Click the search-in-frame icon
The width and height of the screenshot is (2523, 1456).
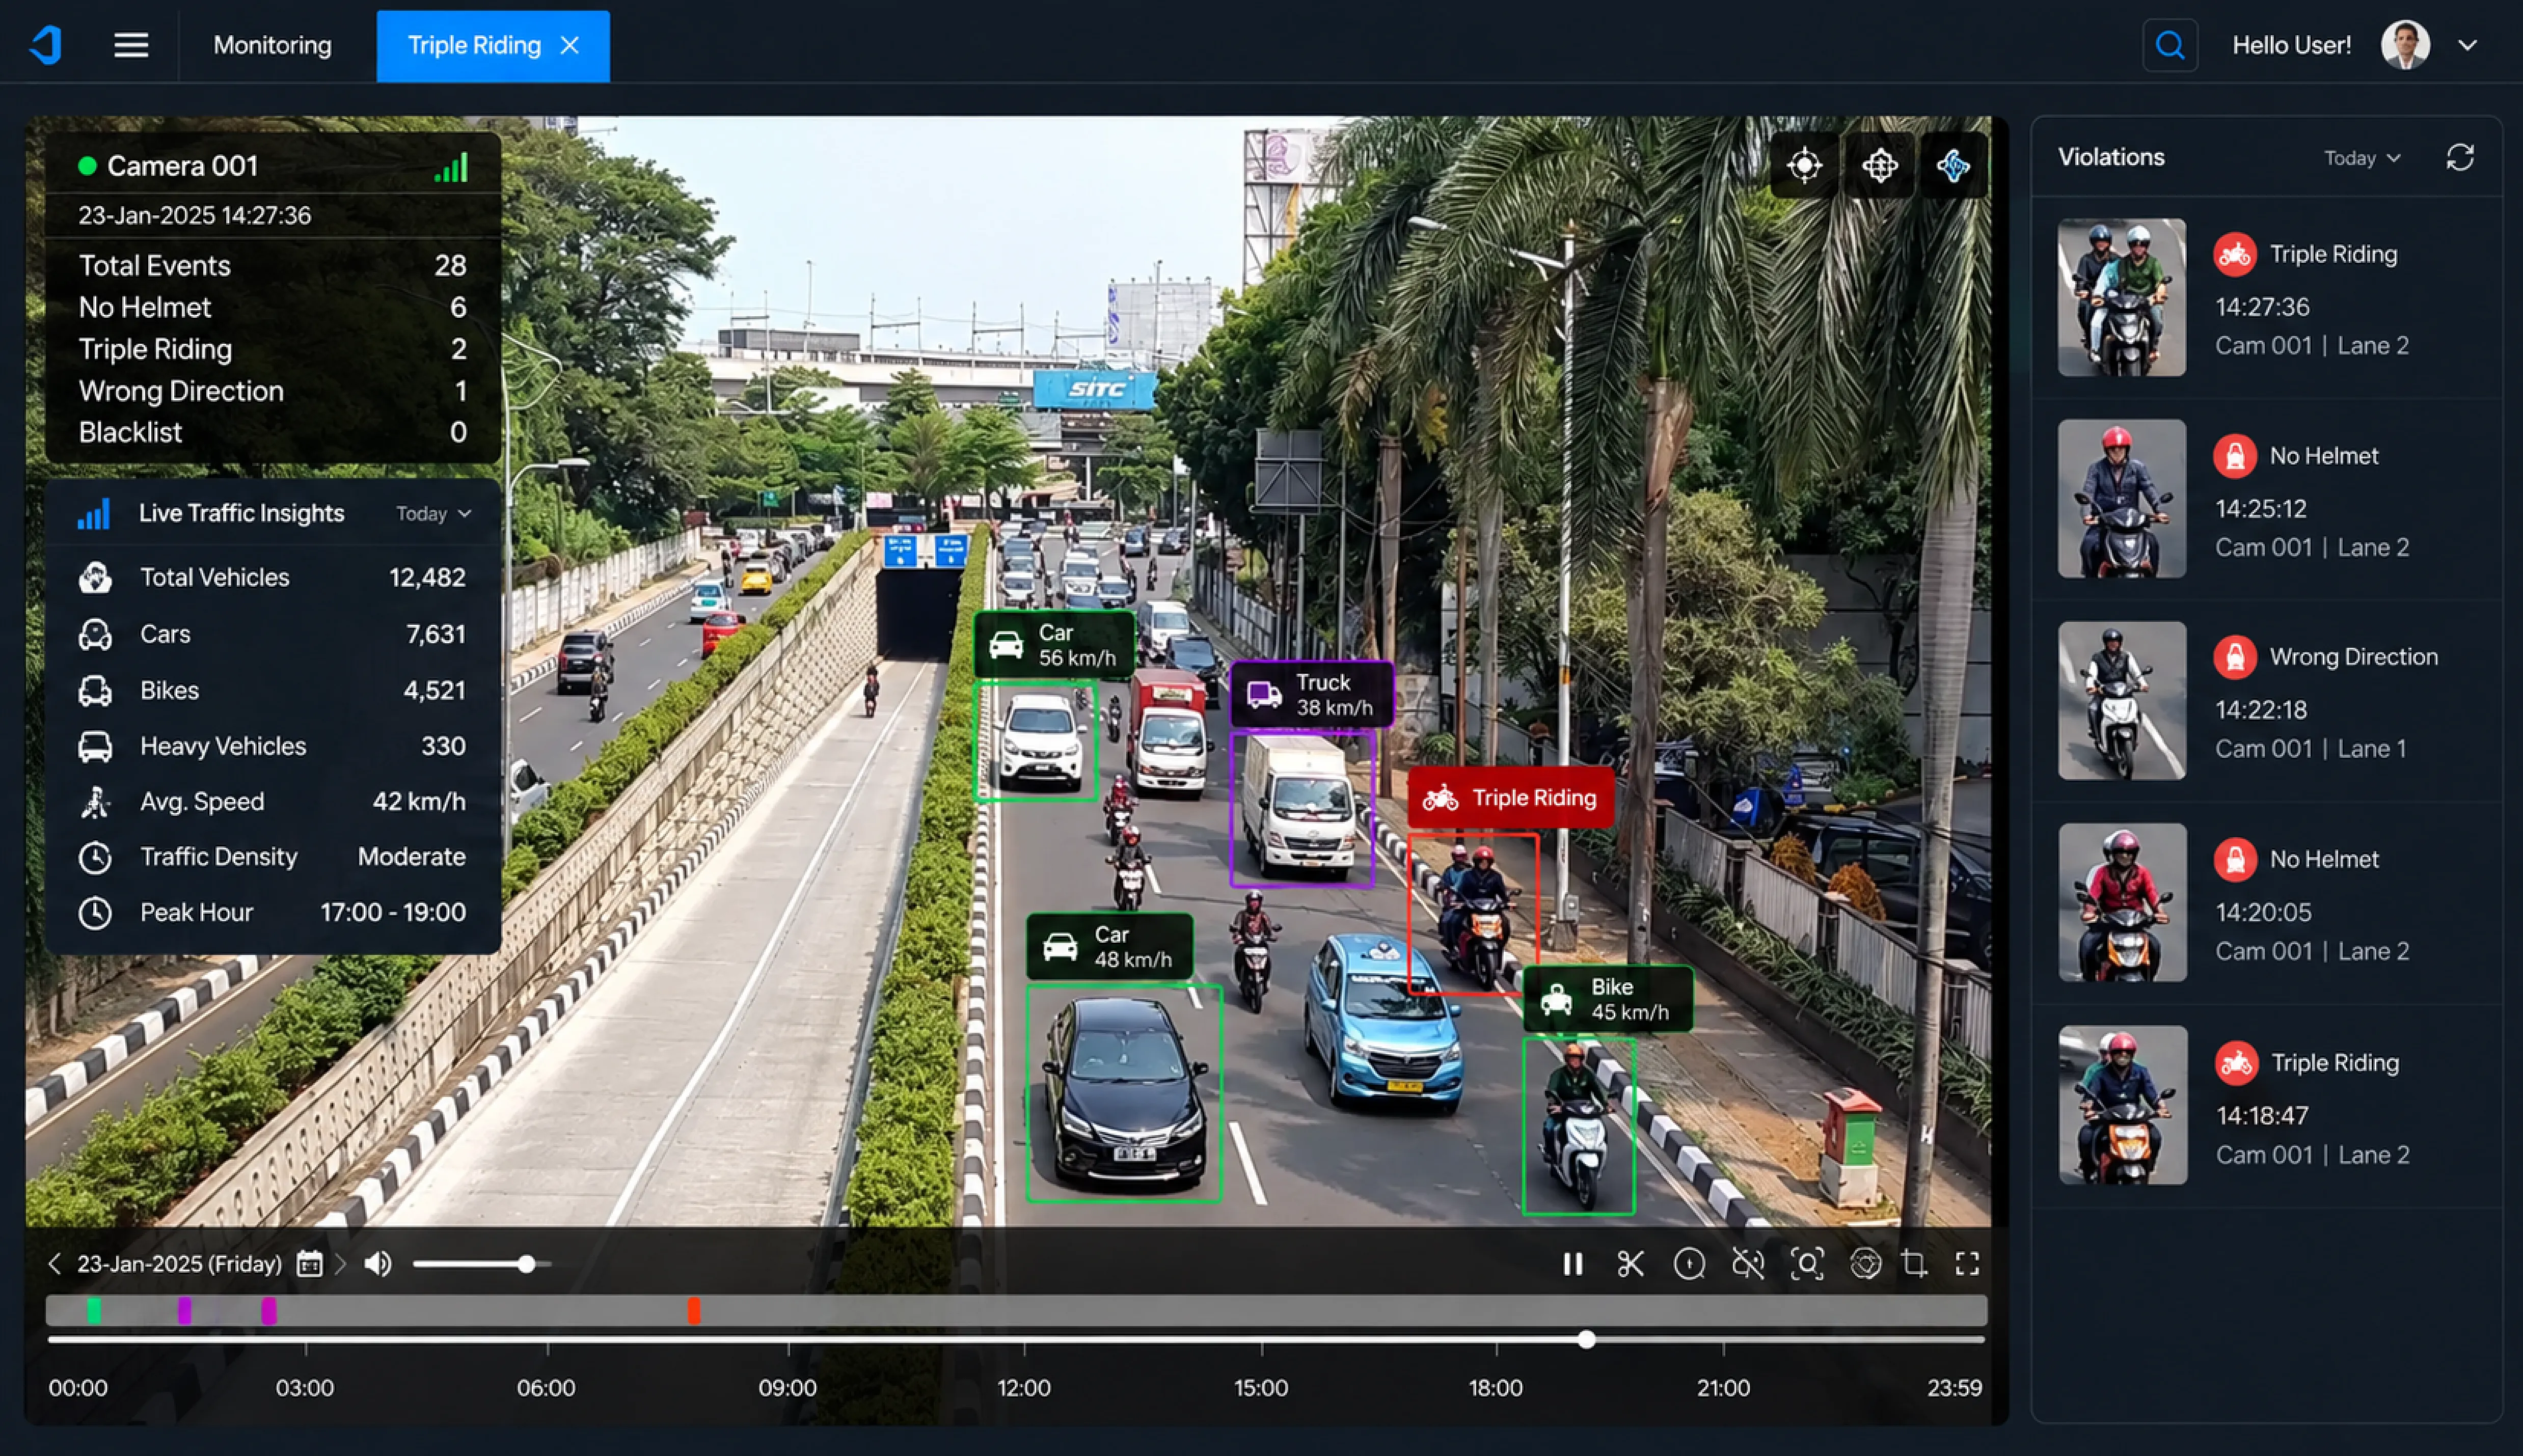[1807, 1264]
